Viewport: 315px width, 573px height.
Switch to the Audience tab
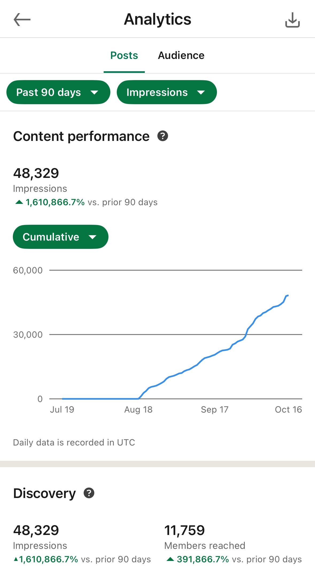point(181,55)
